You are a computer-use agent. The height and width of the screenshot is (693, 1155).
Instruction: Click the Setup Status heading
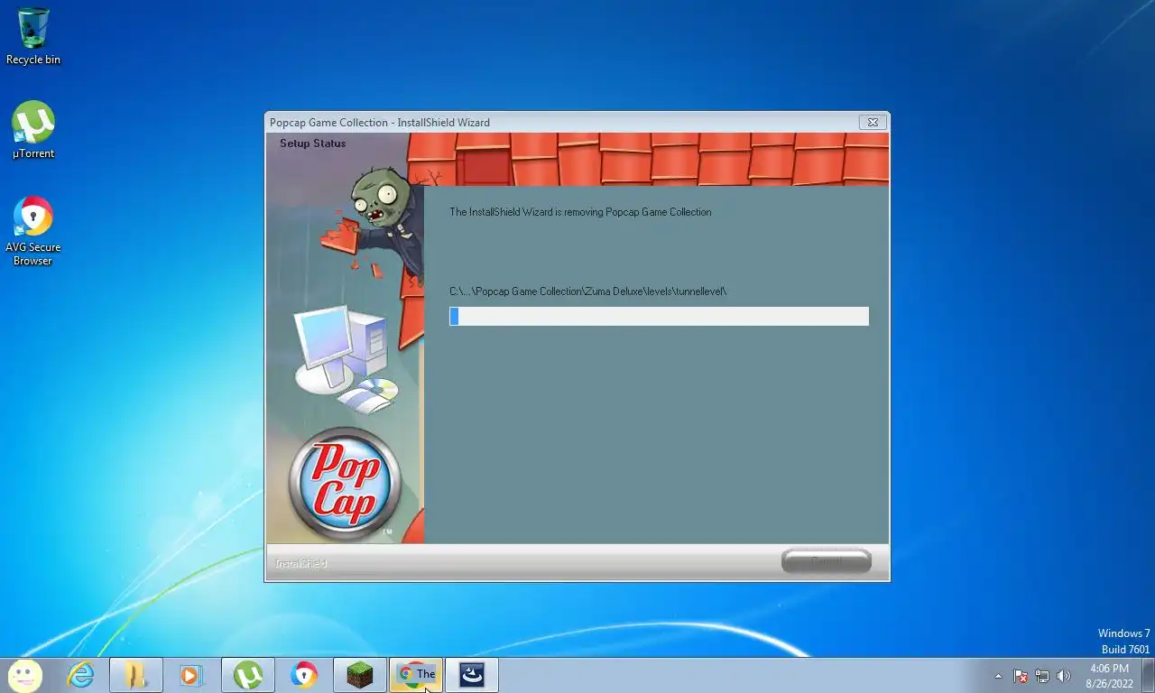312,143
